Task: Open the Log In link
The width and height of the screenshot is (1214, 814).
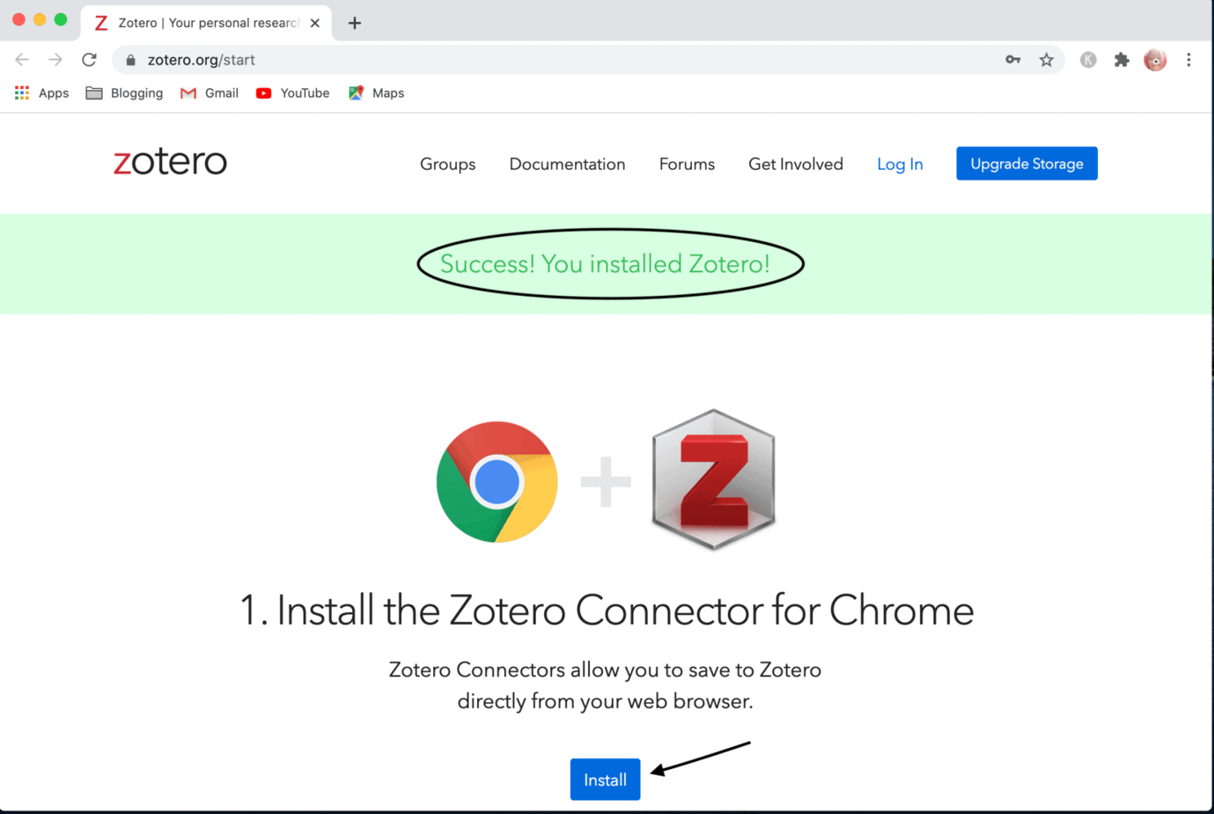Action: pos(899,164)
